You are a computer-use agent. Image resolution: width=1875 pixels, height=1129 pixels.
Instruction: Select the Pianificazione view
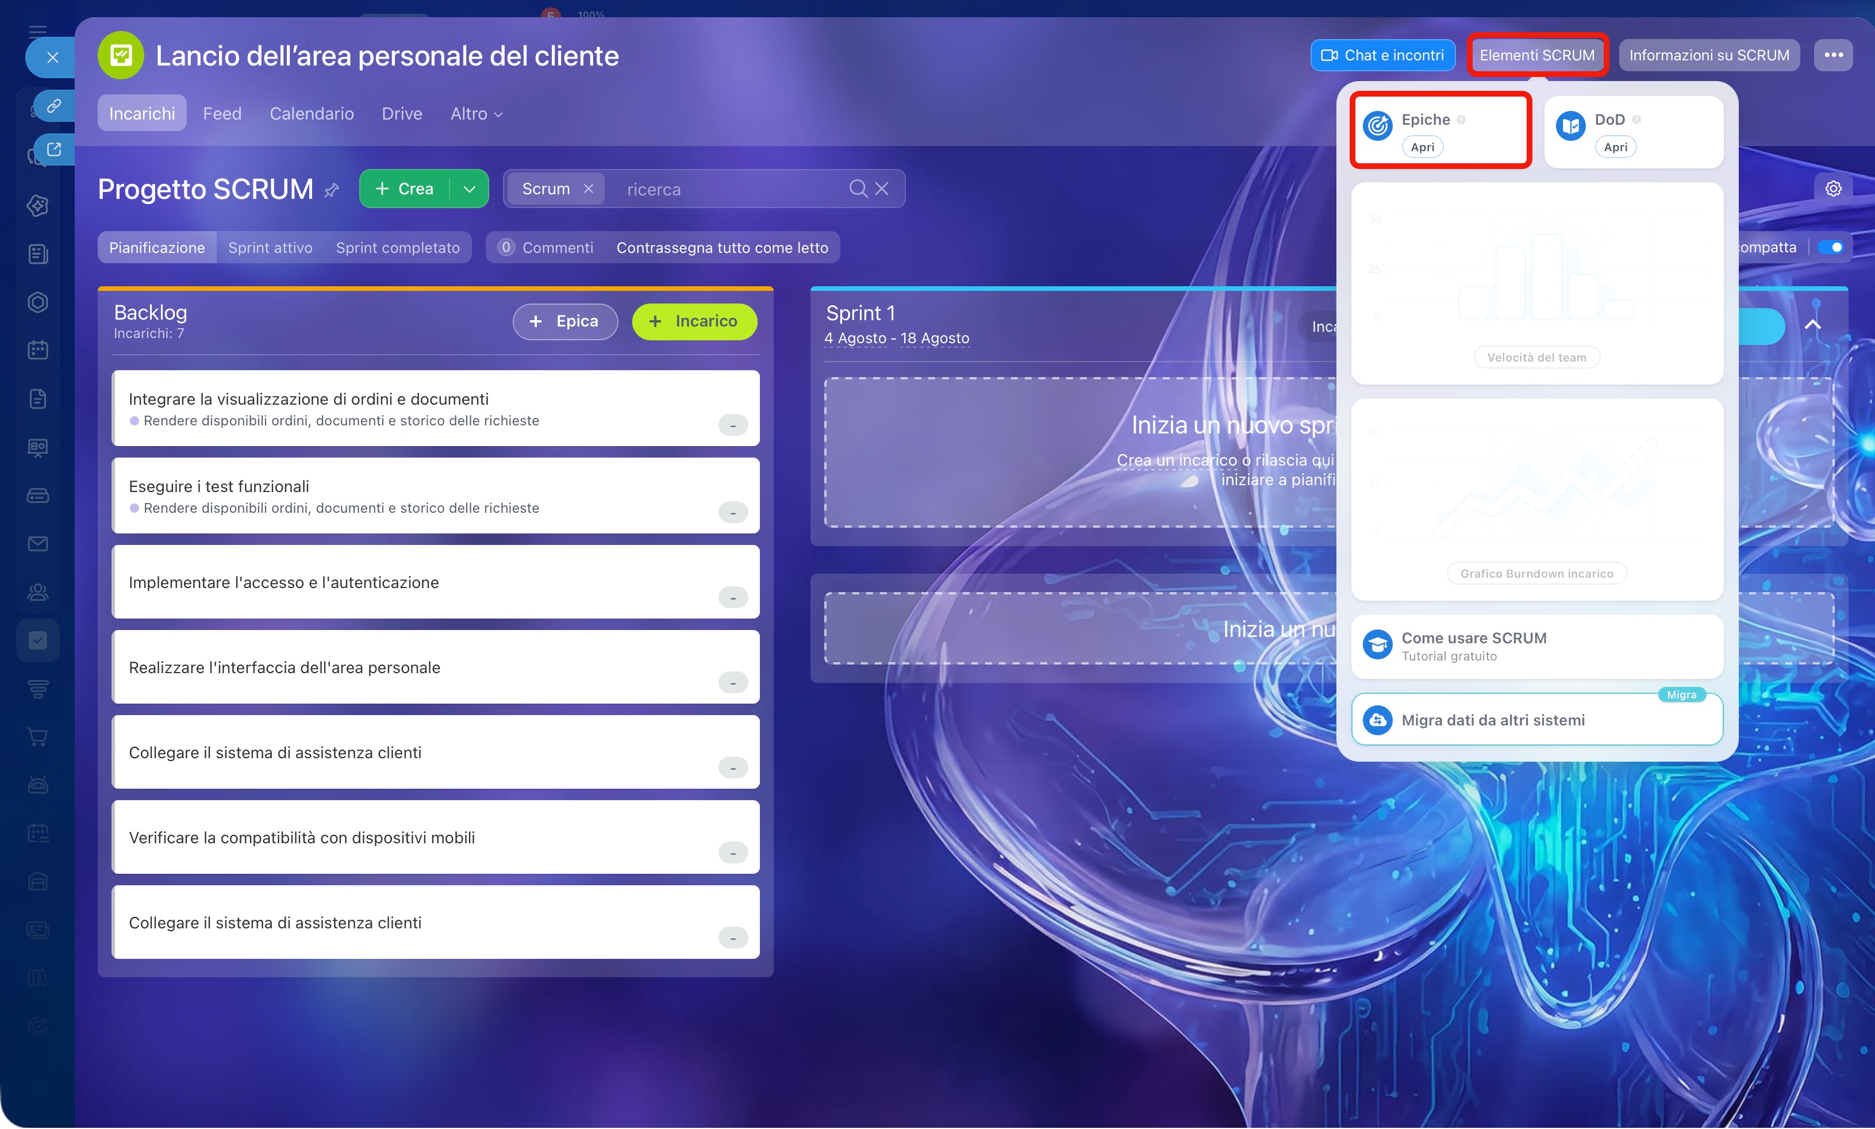tap(157, 247)
